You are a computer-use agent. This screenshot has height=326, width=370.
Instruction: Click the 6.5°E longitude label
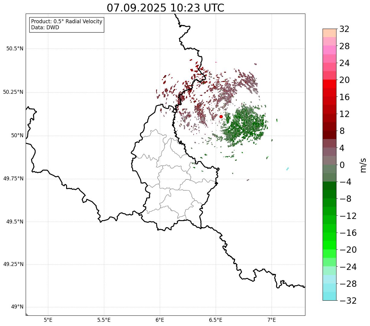(x=216, y=320)
